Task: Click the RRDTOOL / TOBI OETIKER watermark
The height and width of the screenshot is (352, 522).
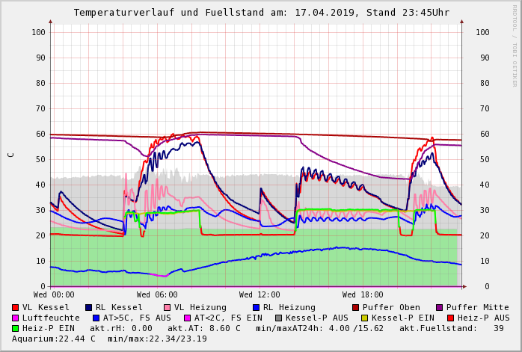Action: coord(515,45)
